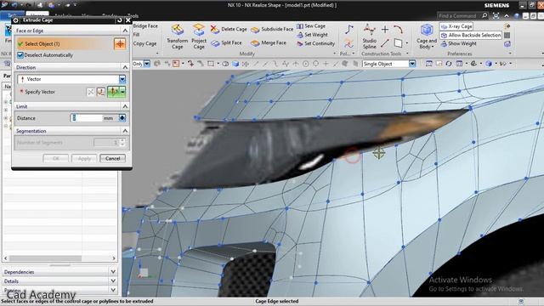This screenshot has height=306, width=544.
Task: Select the Transform Cage tool
Action: [178, 37]
